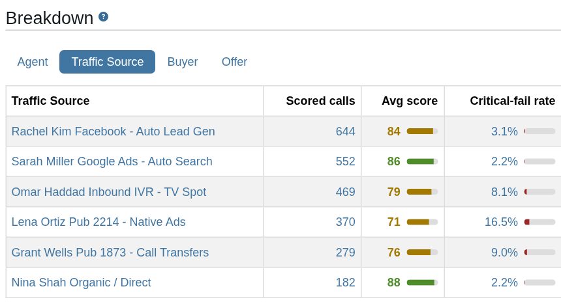Click the average score 88 value

393,283
